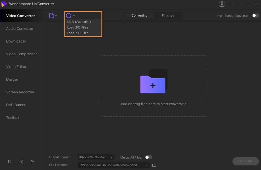Open the user guide book icon

(x=10, y=162)
